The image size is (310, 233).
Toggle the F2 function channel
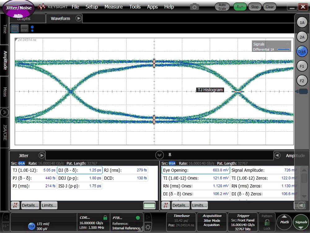coord(302,80)
